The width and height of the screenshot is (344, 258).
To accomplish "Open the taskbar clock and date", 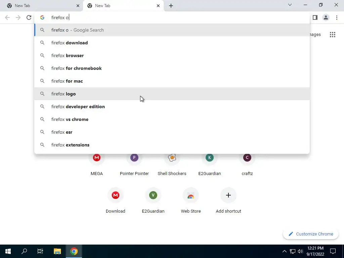I will [315, 251].
